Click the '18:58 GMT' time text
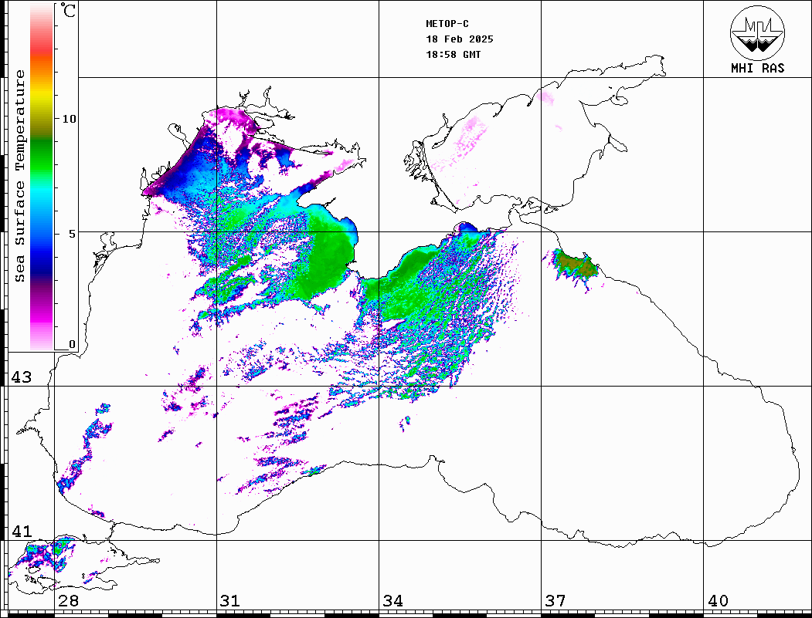 click(453, 54)
